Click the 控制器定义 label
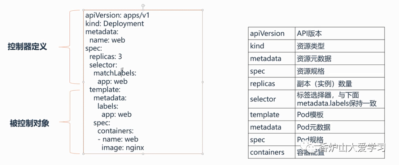The width and height of the screenshot is (399, 165). [x=27, y=47]
